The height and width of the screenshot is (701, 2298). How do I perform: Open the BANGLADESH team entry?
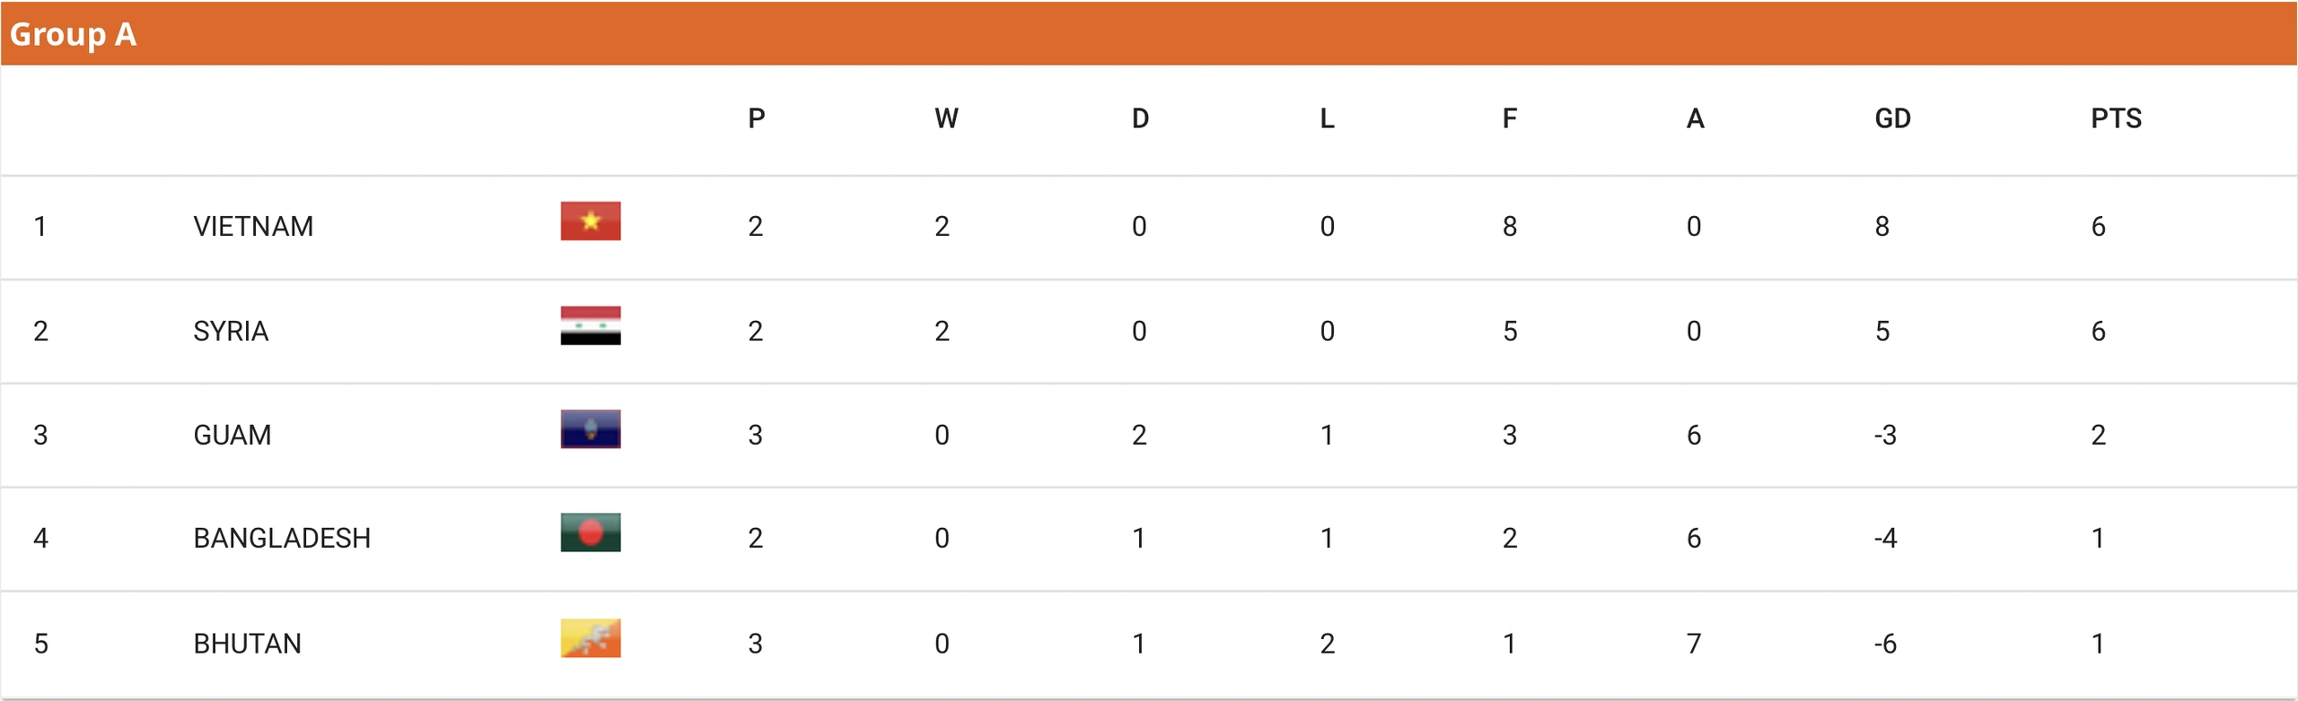click(282, 538)
